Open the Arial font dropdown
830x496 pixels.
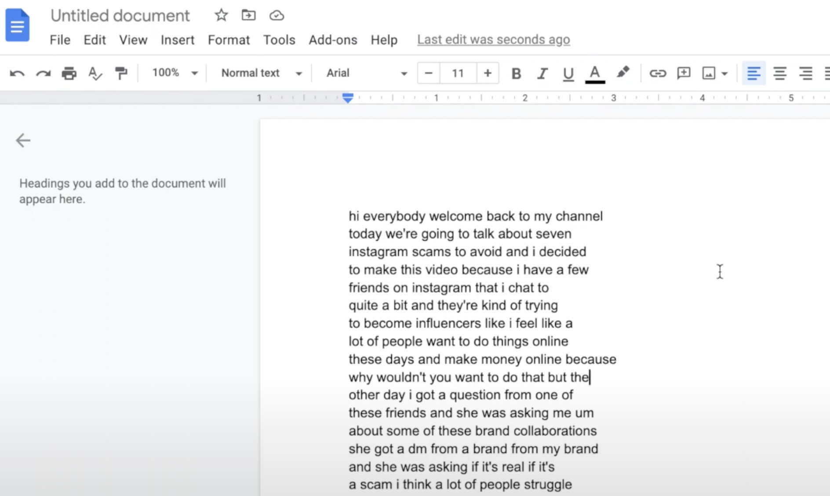click(367, 73)
